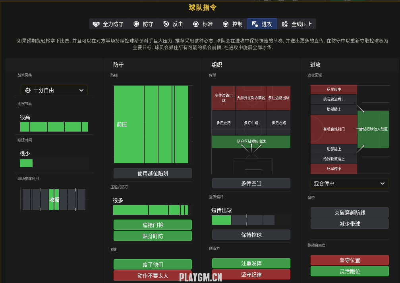400x283 pixels.
Task: Click the 十分自由 tactical style icon
Action: pos(27,90)
